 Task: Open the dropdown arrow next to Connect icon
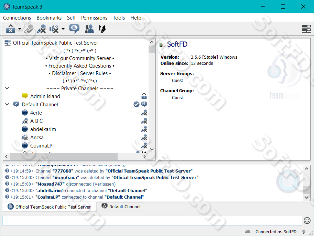20,29
